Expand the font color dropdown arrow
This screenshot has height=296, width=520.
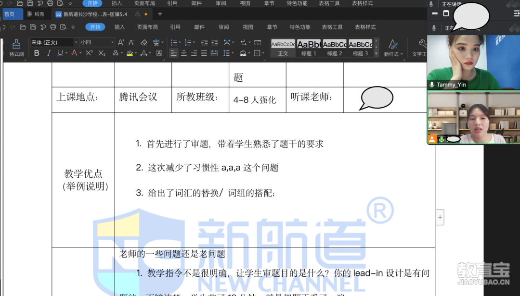tap(150, 53)
